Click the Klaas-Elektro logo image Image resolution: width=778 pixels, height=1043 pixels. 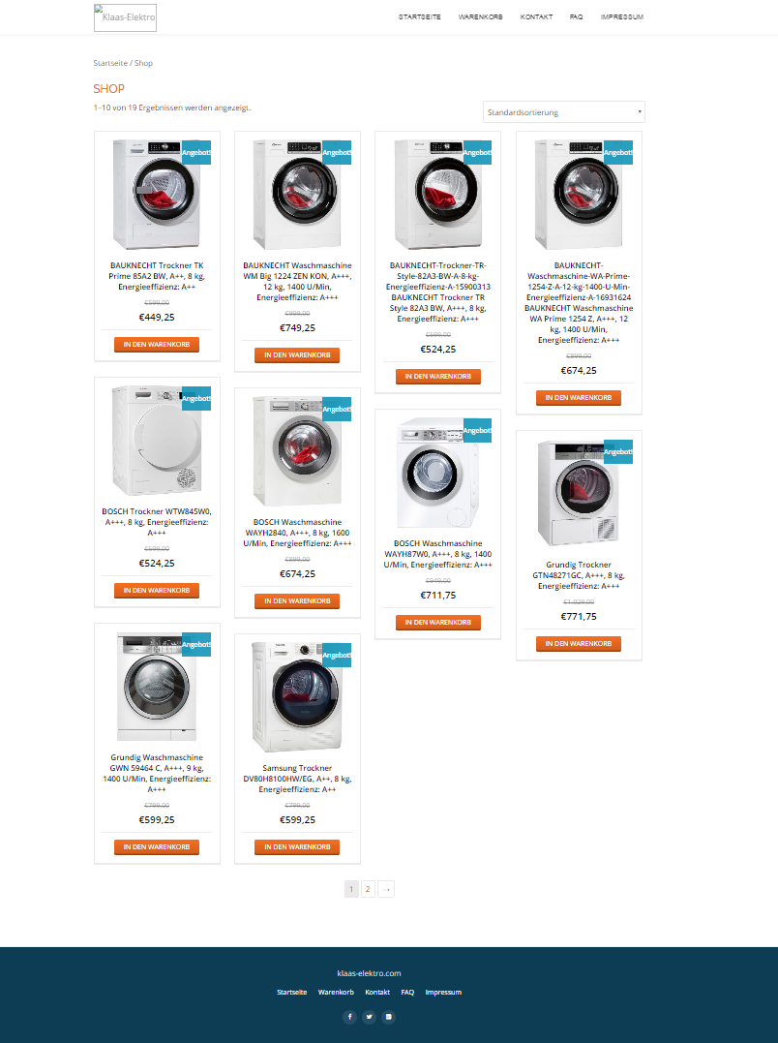point(125,18)
